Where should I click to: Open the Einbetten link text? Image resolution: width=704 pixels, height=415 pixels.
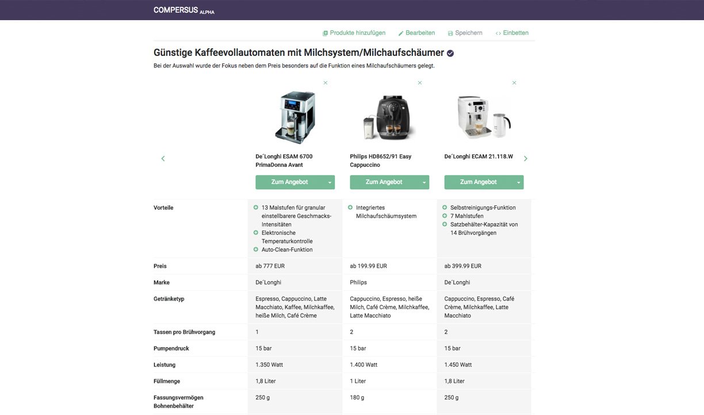tap(516, 33)
